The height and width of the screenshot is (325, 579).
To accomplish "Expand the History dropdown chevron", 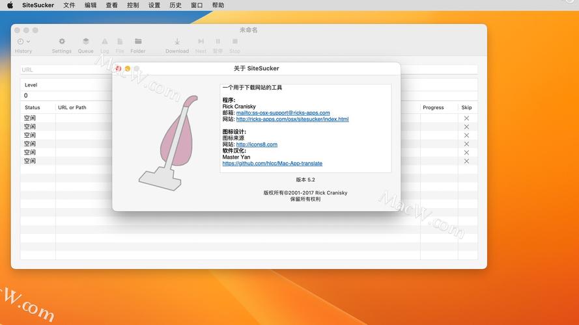I will point(28,42).
